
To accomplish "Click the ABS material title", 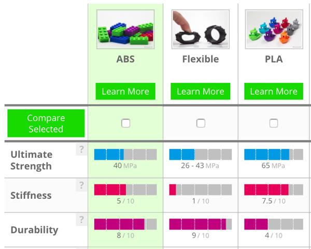I will coord(125,59).
